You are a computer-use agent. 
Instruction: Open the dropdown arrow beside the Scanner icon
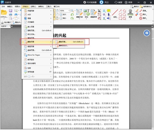pos(19,15)
